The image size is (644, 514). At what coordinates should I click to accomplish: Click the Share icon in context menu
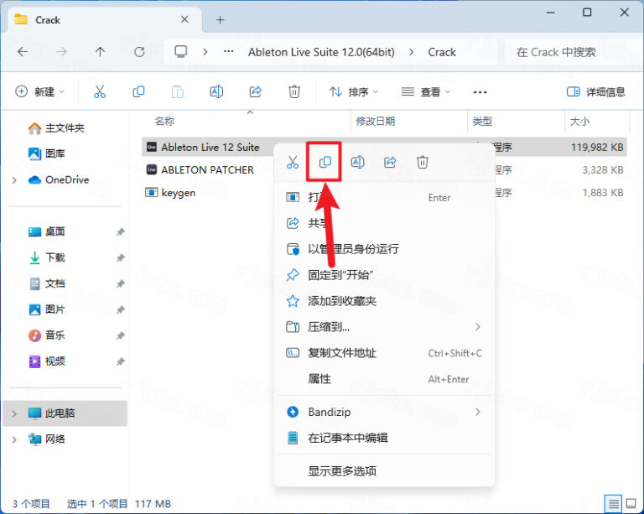(x=390, y=163)
